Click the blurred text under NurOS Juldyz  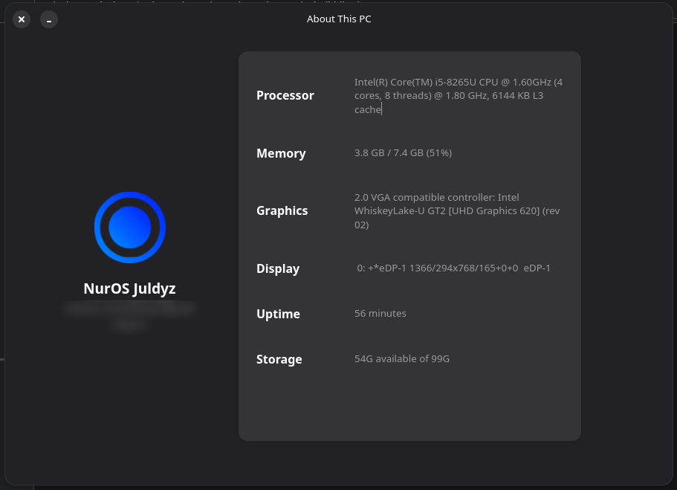coord(130,315)
